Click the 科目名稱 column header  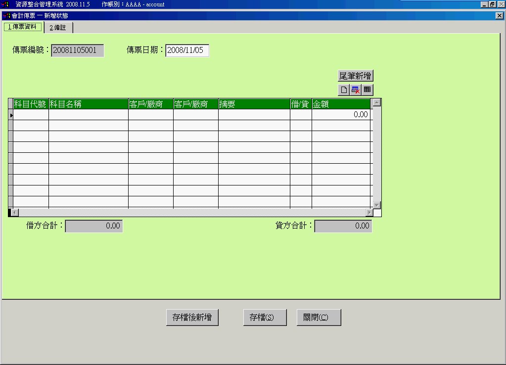click(x=89, y=104)
